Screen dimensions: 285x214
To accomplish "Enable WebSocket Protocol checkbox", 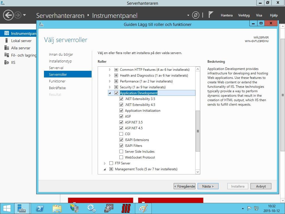I will (121, 157).
